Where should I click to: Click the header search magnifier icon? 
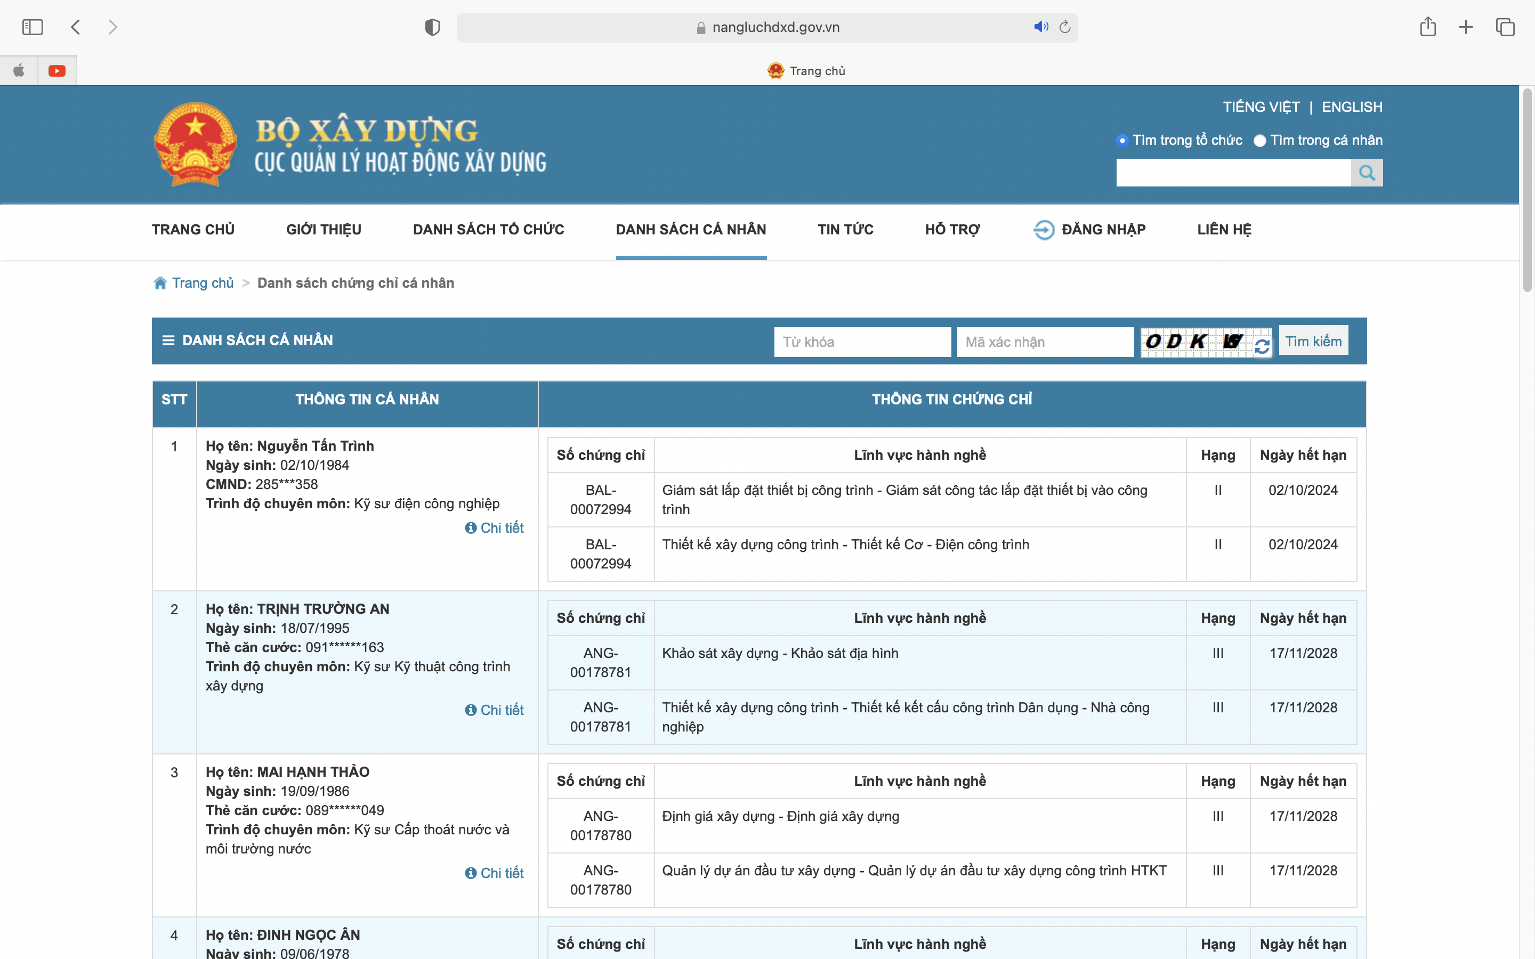[1366, 173]
